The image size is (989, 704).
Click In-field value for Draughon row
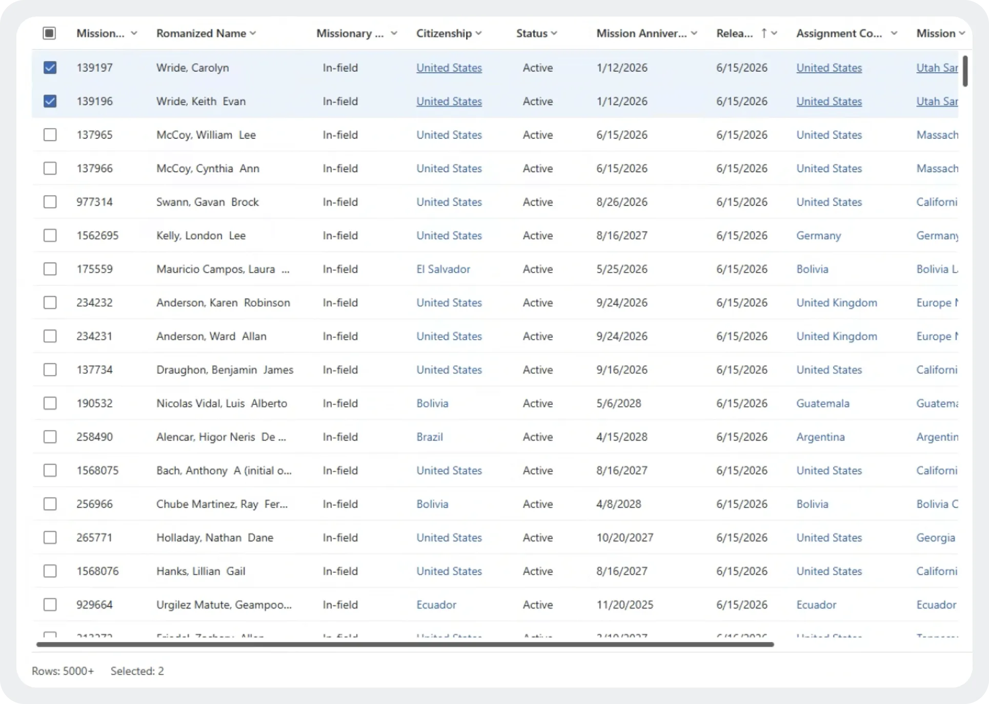(x=340, y=369)
